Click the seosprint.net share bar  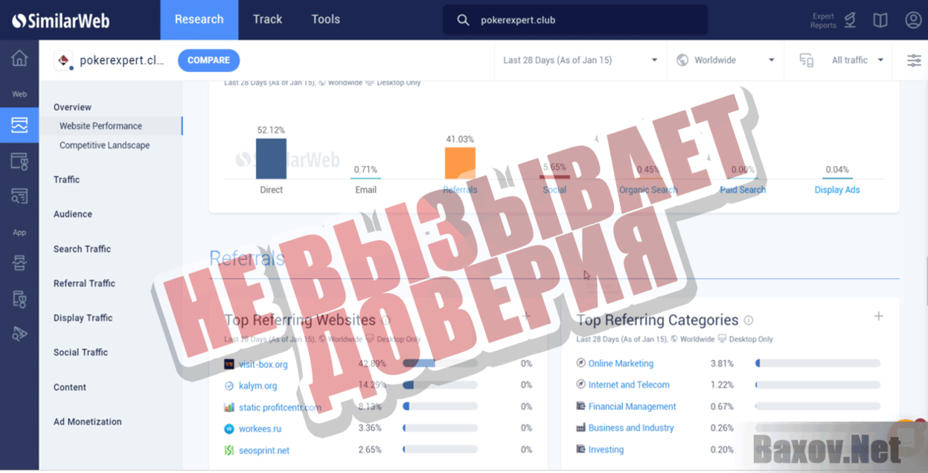440,450
